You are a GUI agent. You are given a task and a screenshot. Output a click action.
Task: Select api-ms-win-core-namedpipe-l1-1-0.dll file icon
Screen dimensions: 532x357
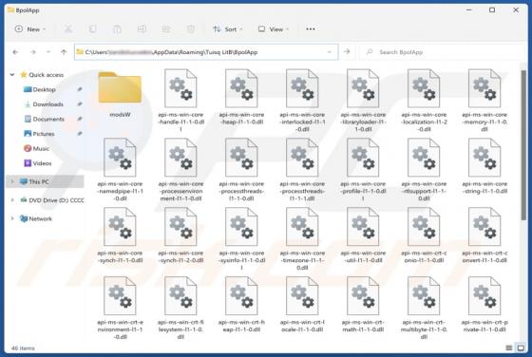[120, 158]
